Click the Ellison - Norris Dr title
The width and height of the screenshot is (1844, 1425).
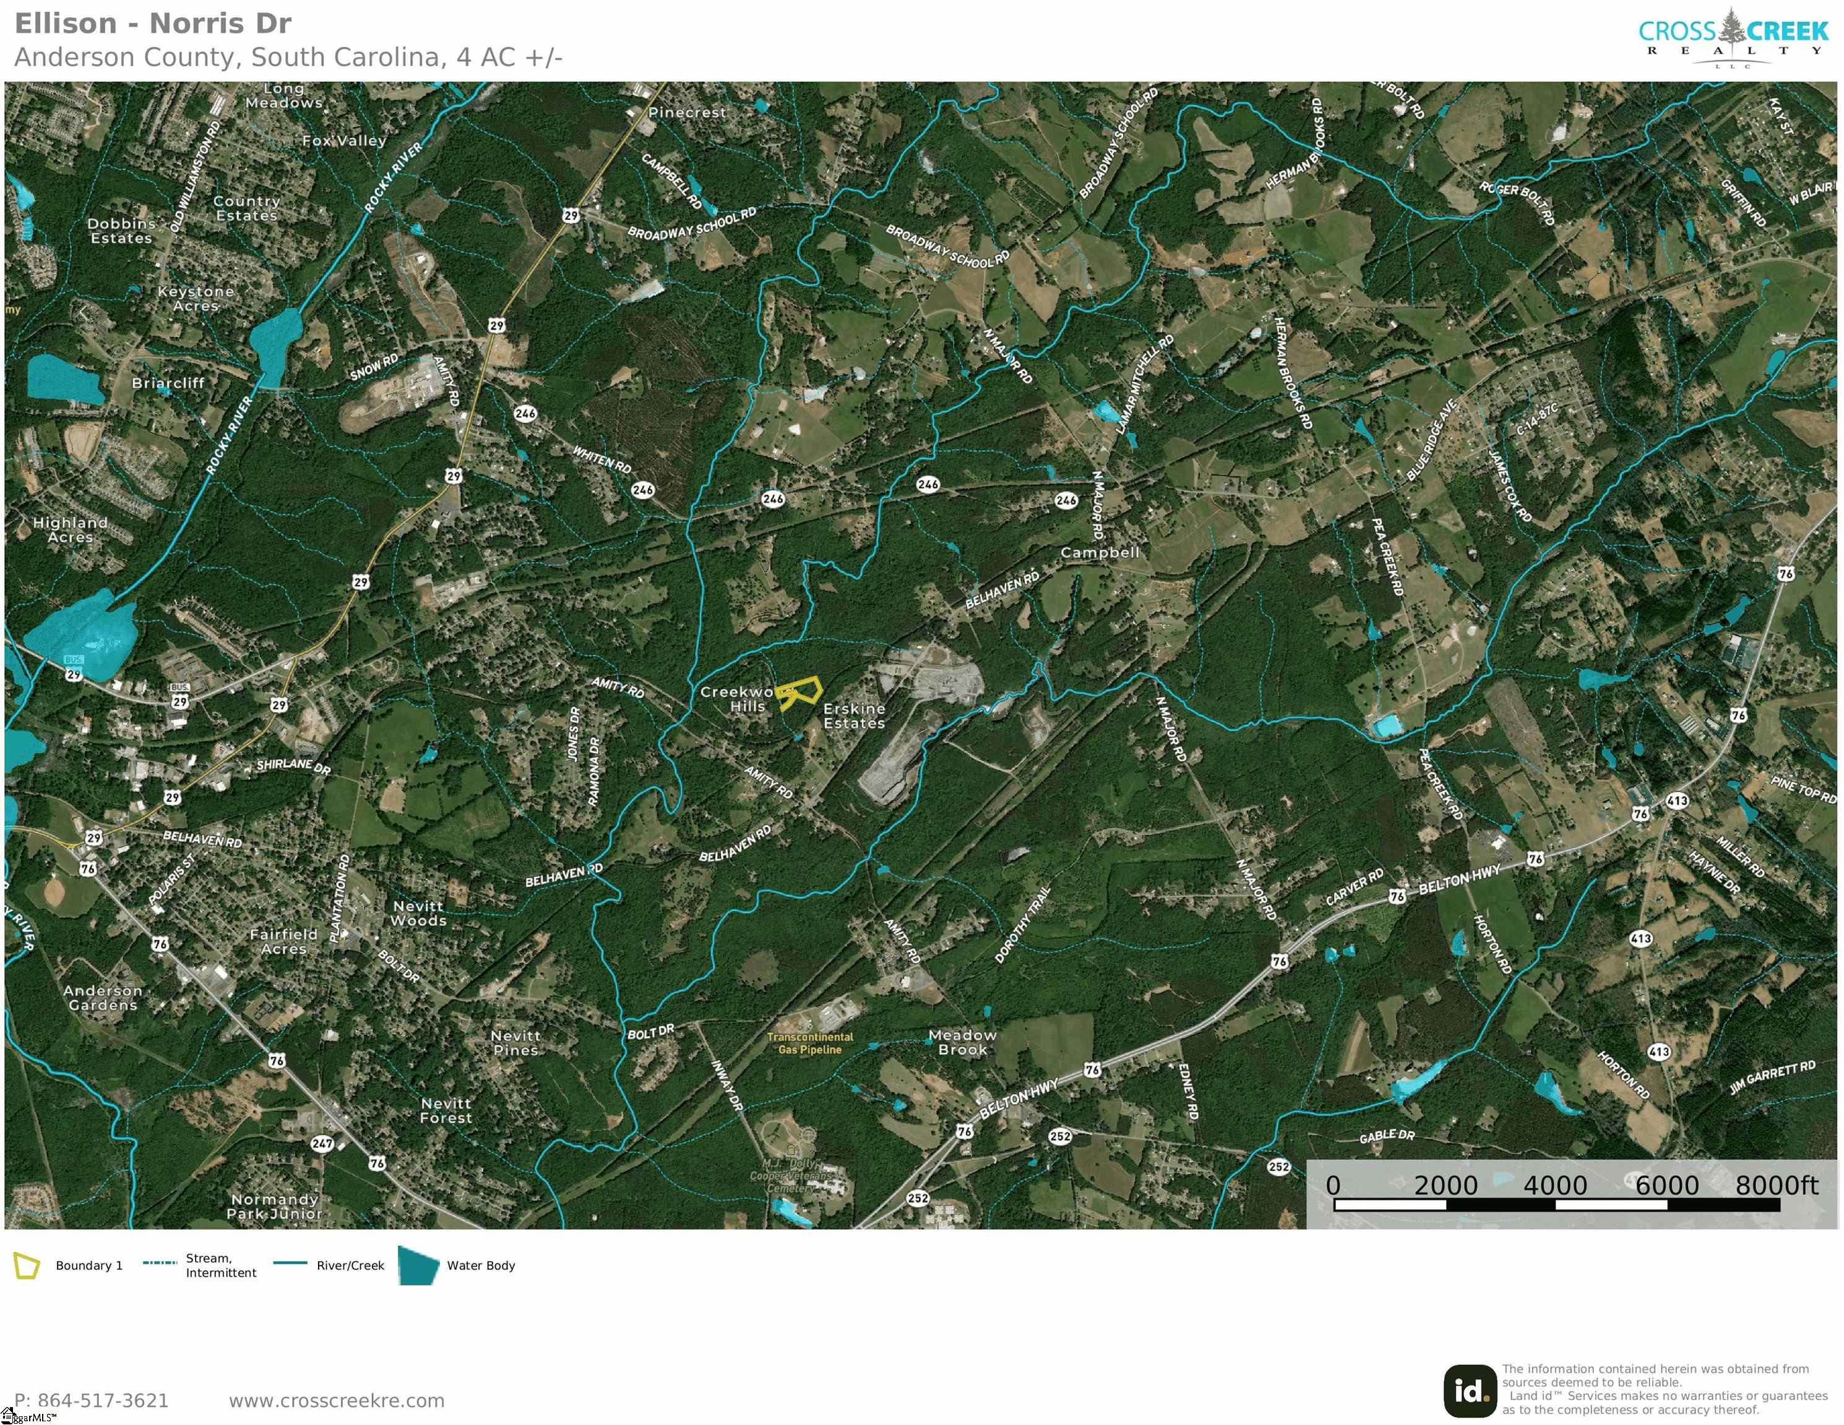pos(153,24)
